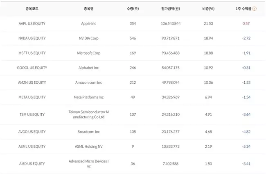Viewport: 266px width, 174px height.
Task: Select the AMD US EQUITY code cell
Action: coord(32,164)
